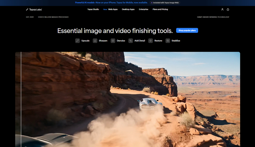255x147 pixels.
Task: Select the Stabilize label
Action: tap(176, 41)
